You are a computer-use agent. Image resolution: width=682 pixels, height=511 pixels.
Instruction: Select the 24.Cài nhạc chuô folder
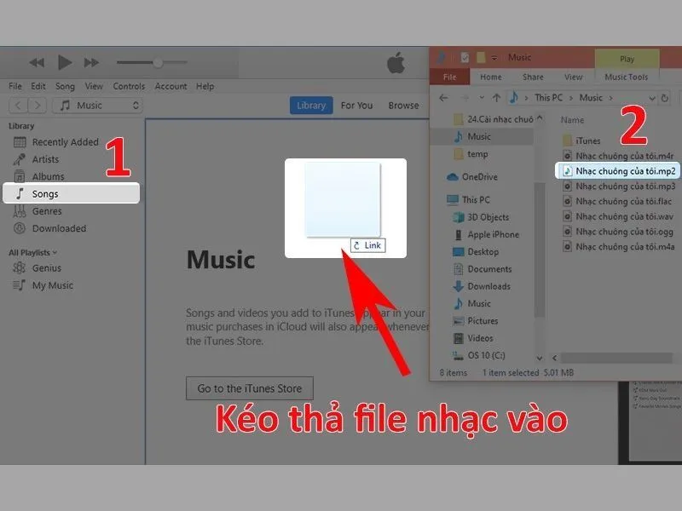[494, 119]
